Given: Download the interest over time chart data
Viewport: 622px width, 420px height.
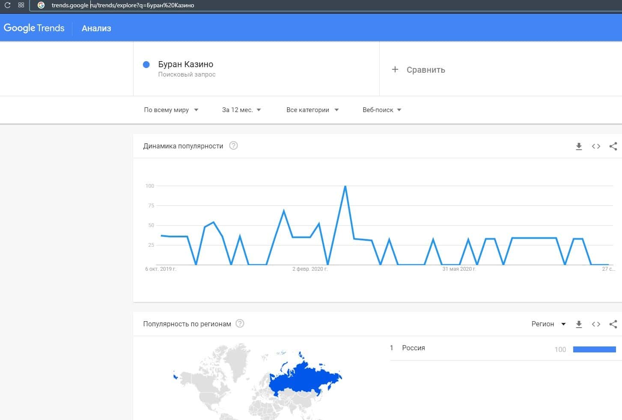Looking at the screenshot, I should coord(579,146).
